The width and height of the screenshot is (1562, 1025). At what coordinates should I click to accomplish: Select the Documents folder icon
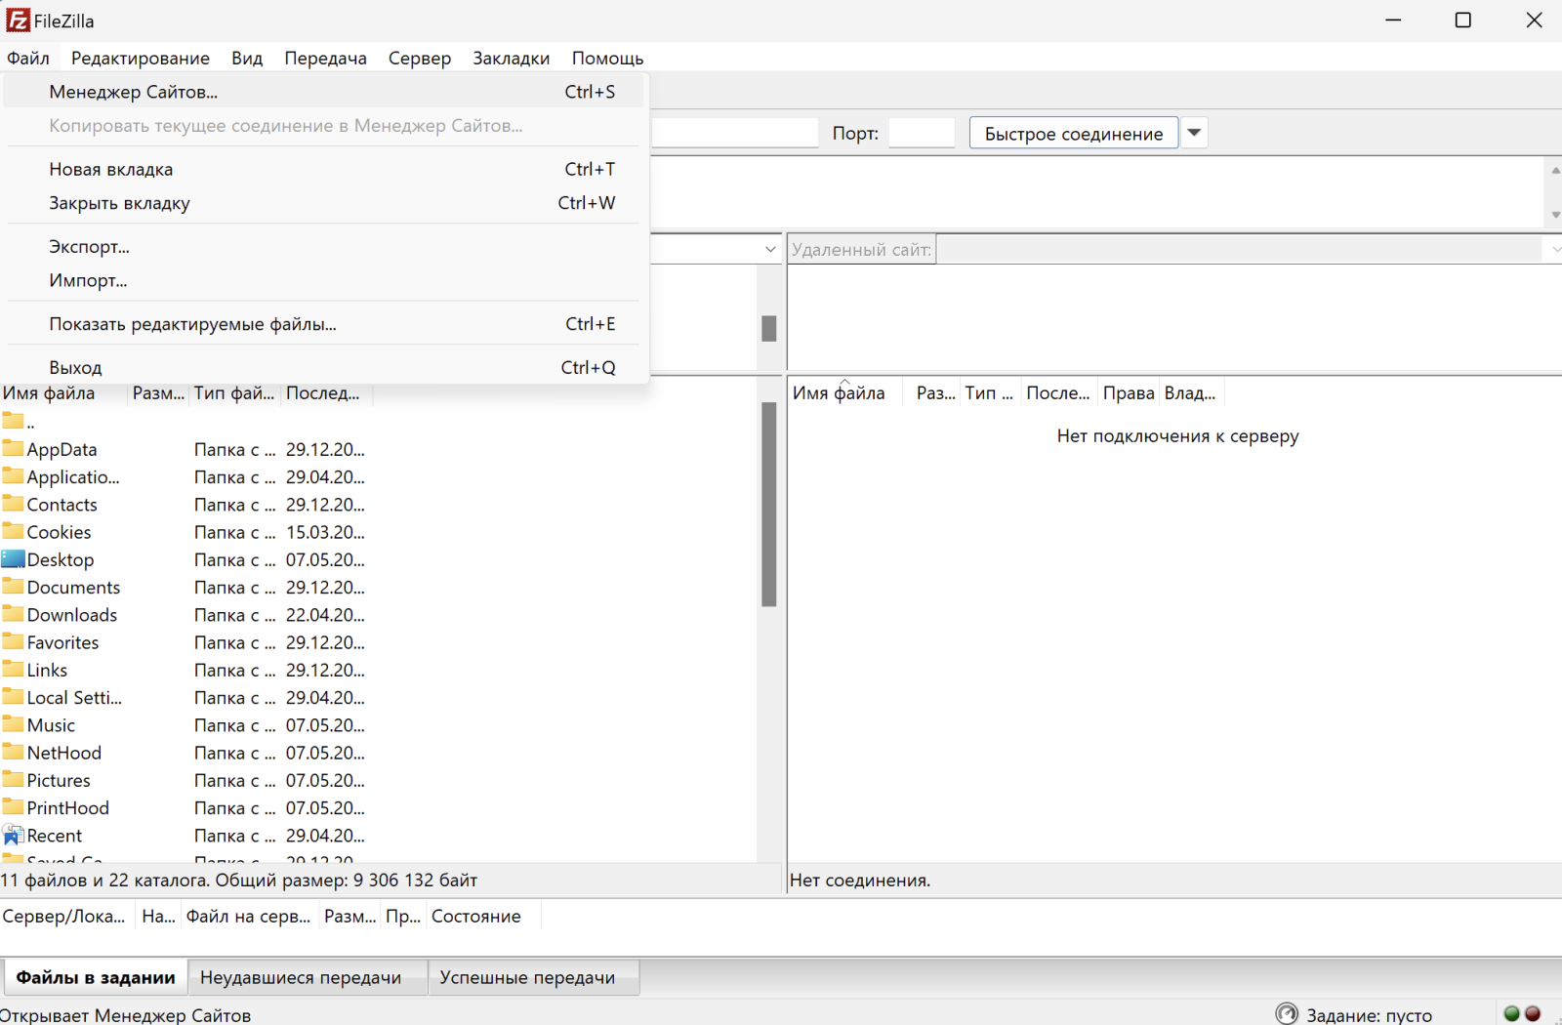(x=13, y=587)
